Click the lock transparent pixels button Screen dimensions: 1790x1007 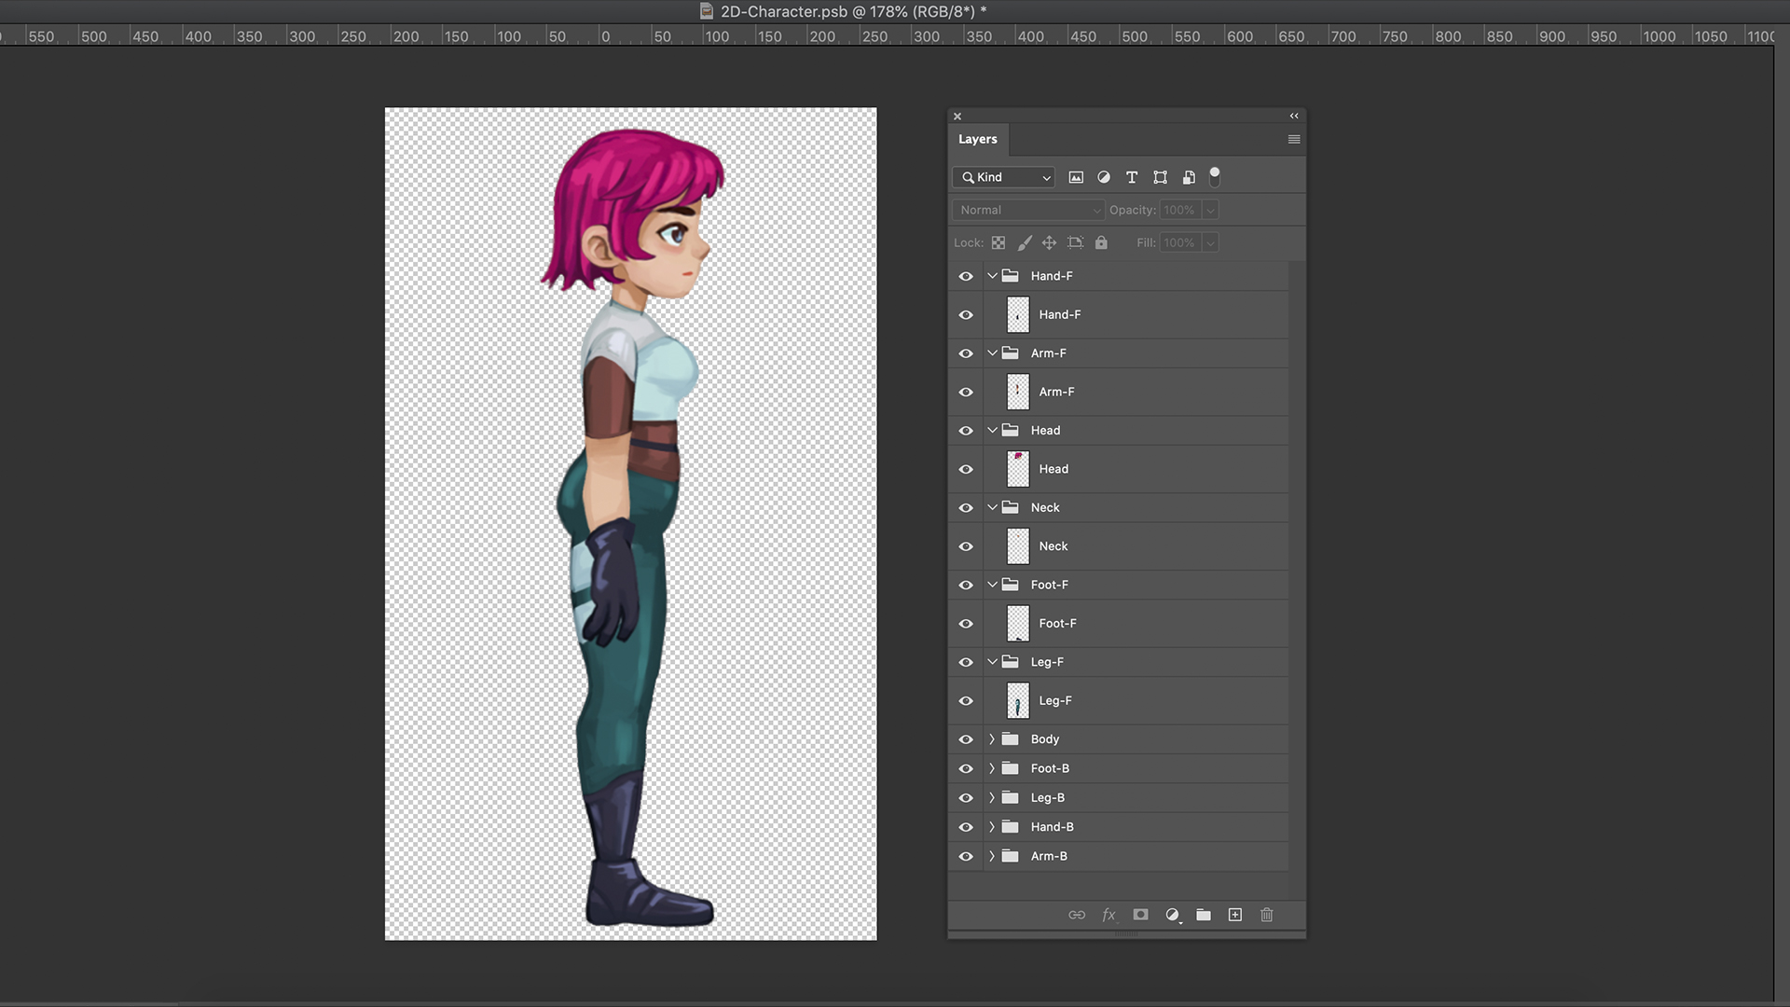998,242
